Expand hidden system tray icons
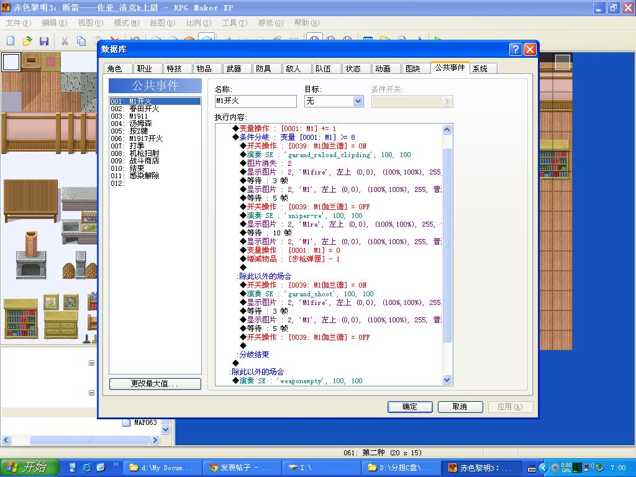The width and height of the screenshot is (636, 477). [543, 468]
